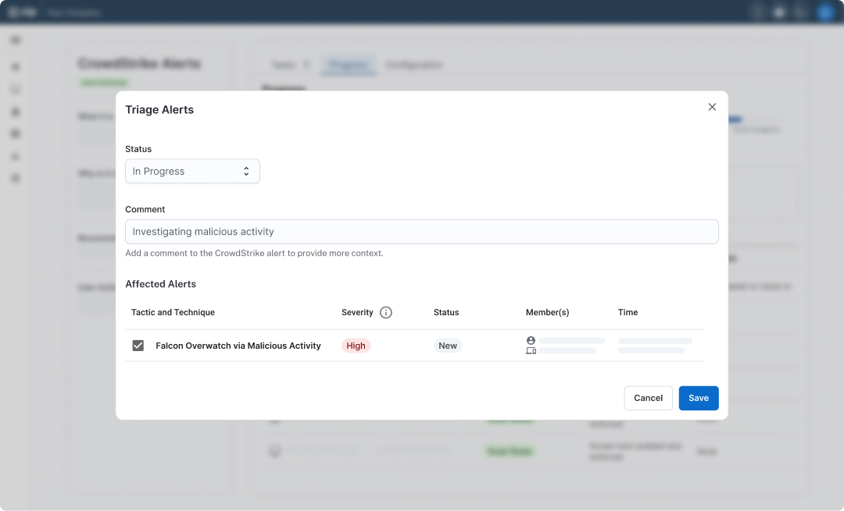The width and height of the screenshot is (844, 511).
Task: Open the Status dropdown showing In Progress
Action: pos(192,172)
